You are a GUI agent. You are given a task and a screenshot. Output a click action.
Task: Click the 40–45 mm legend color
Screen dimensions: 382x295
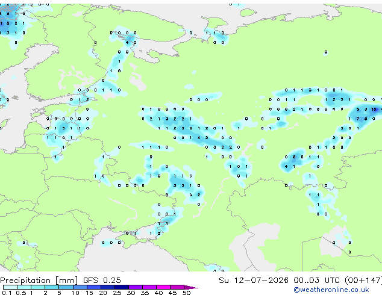pyautogui.click(x=163, y=287)
